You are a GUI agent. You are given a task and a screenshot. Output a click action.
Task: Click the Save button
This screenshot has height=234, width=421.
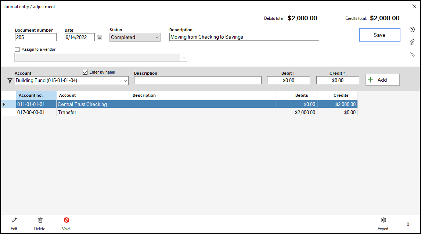point(379,35)
